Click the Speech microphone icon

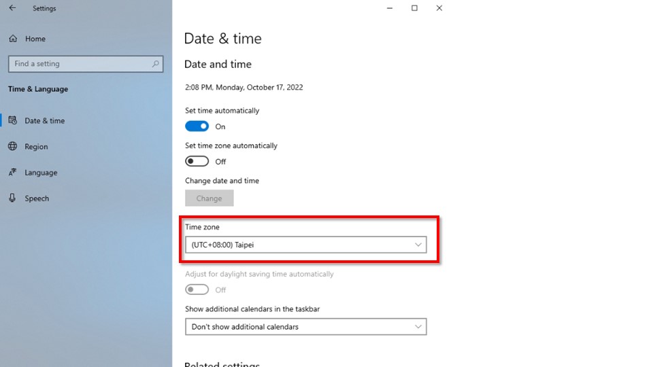pyautogui.click(x=12, y=198)
